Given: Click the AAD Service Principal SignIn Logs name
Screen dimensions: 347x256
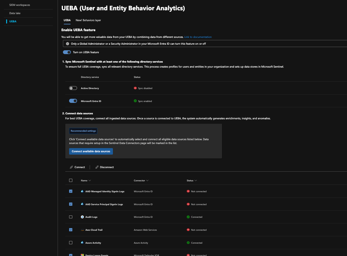Looking at the screenshot, I should point(104,204).
